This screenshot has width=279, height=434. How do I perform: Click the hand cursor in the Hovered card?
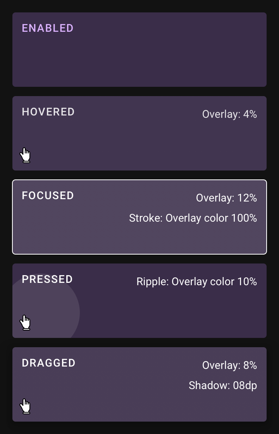point(25,155)
